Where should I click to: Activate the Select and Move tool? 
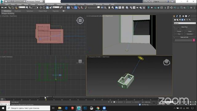pos(41,7)
